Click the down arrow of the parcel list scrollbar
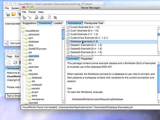This screenshot has width=160, height=120. coord(159,54)
